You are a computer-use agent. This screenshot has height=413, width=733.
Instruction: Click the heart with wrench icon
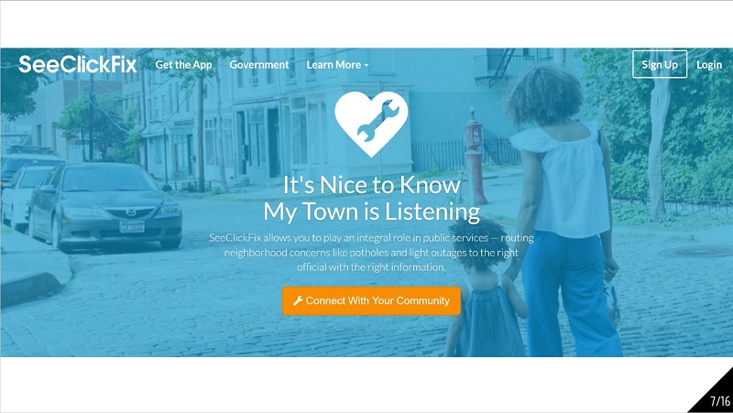pos(371,124)
